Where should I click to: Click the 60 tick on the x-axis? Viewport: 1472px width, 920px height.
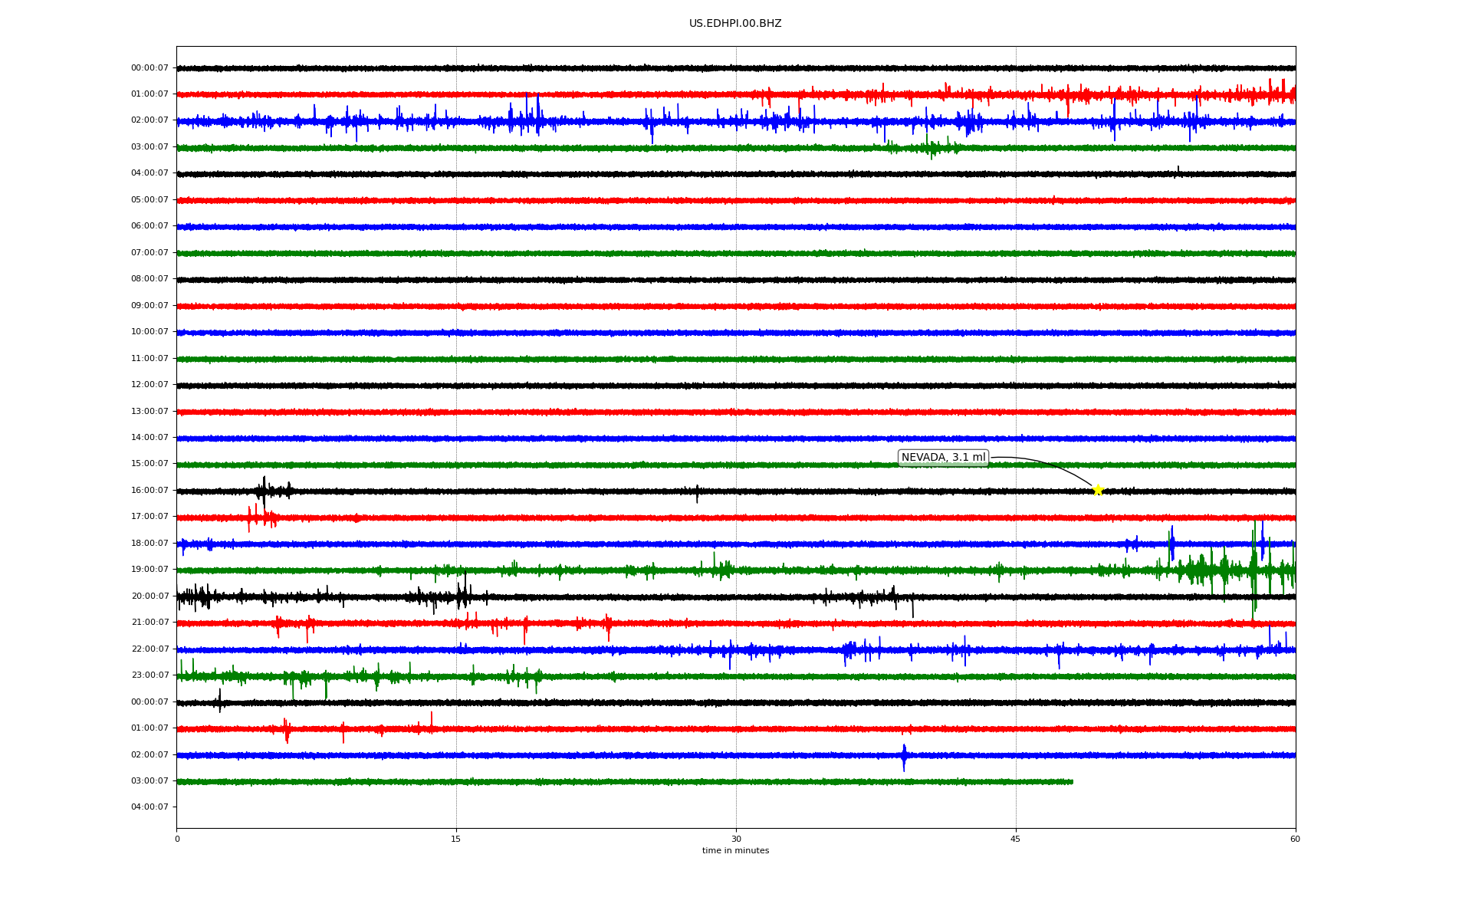click(x=1295, y=839)
